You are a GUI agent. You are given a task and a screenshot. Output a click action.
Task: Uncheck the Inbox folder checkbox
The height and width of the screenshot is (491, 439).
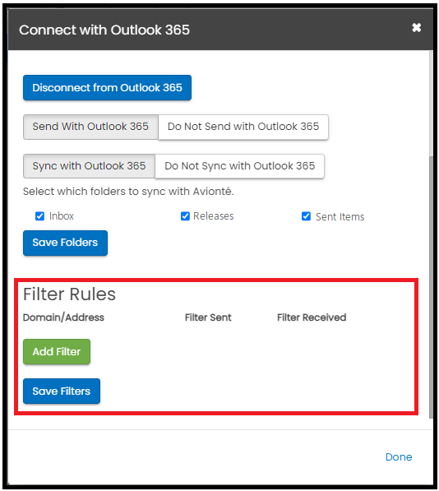pos(39,216)
